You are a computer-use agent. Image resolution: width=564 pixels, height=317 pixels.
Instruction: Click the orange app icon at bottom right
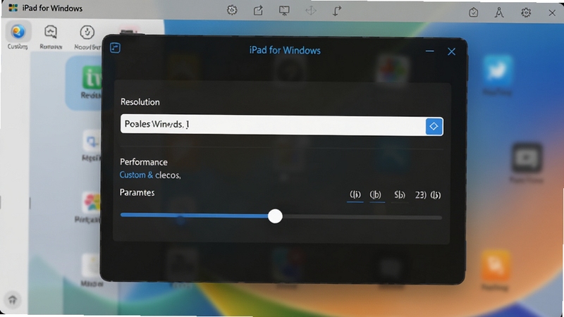pos(496,266)
